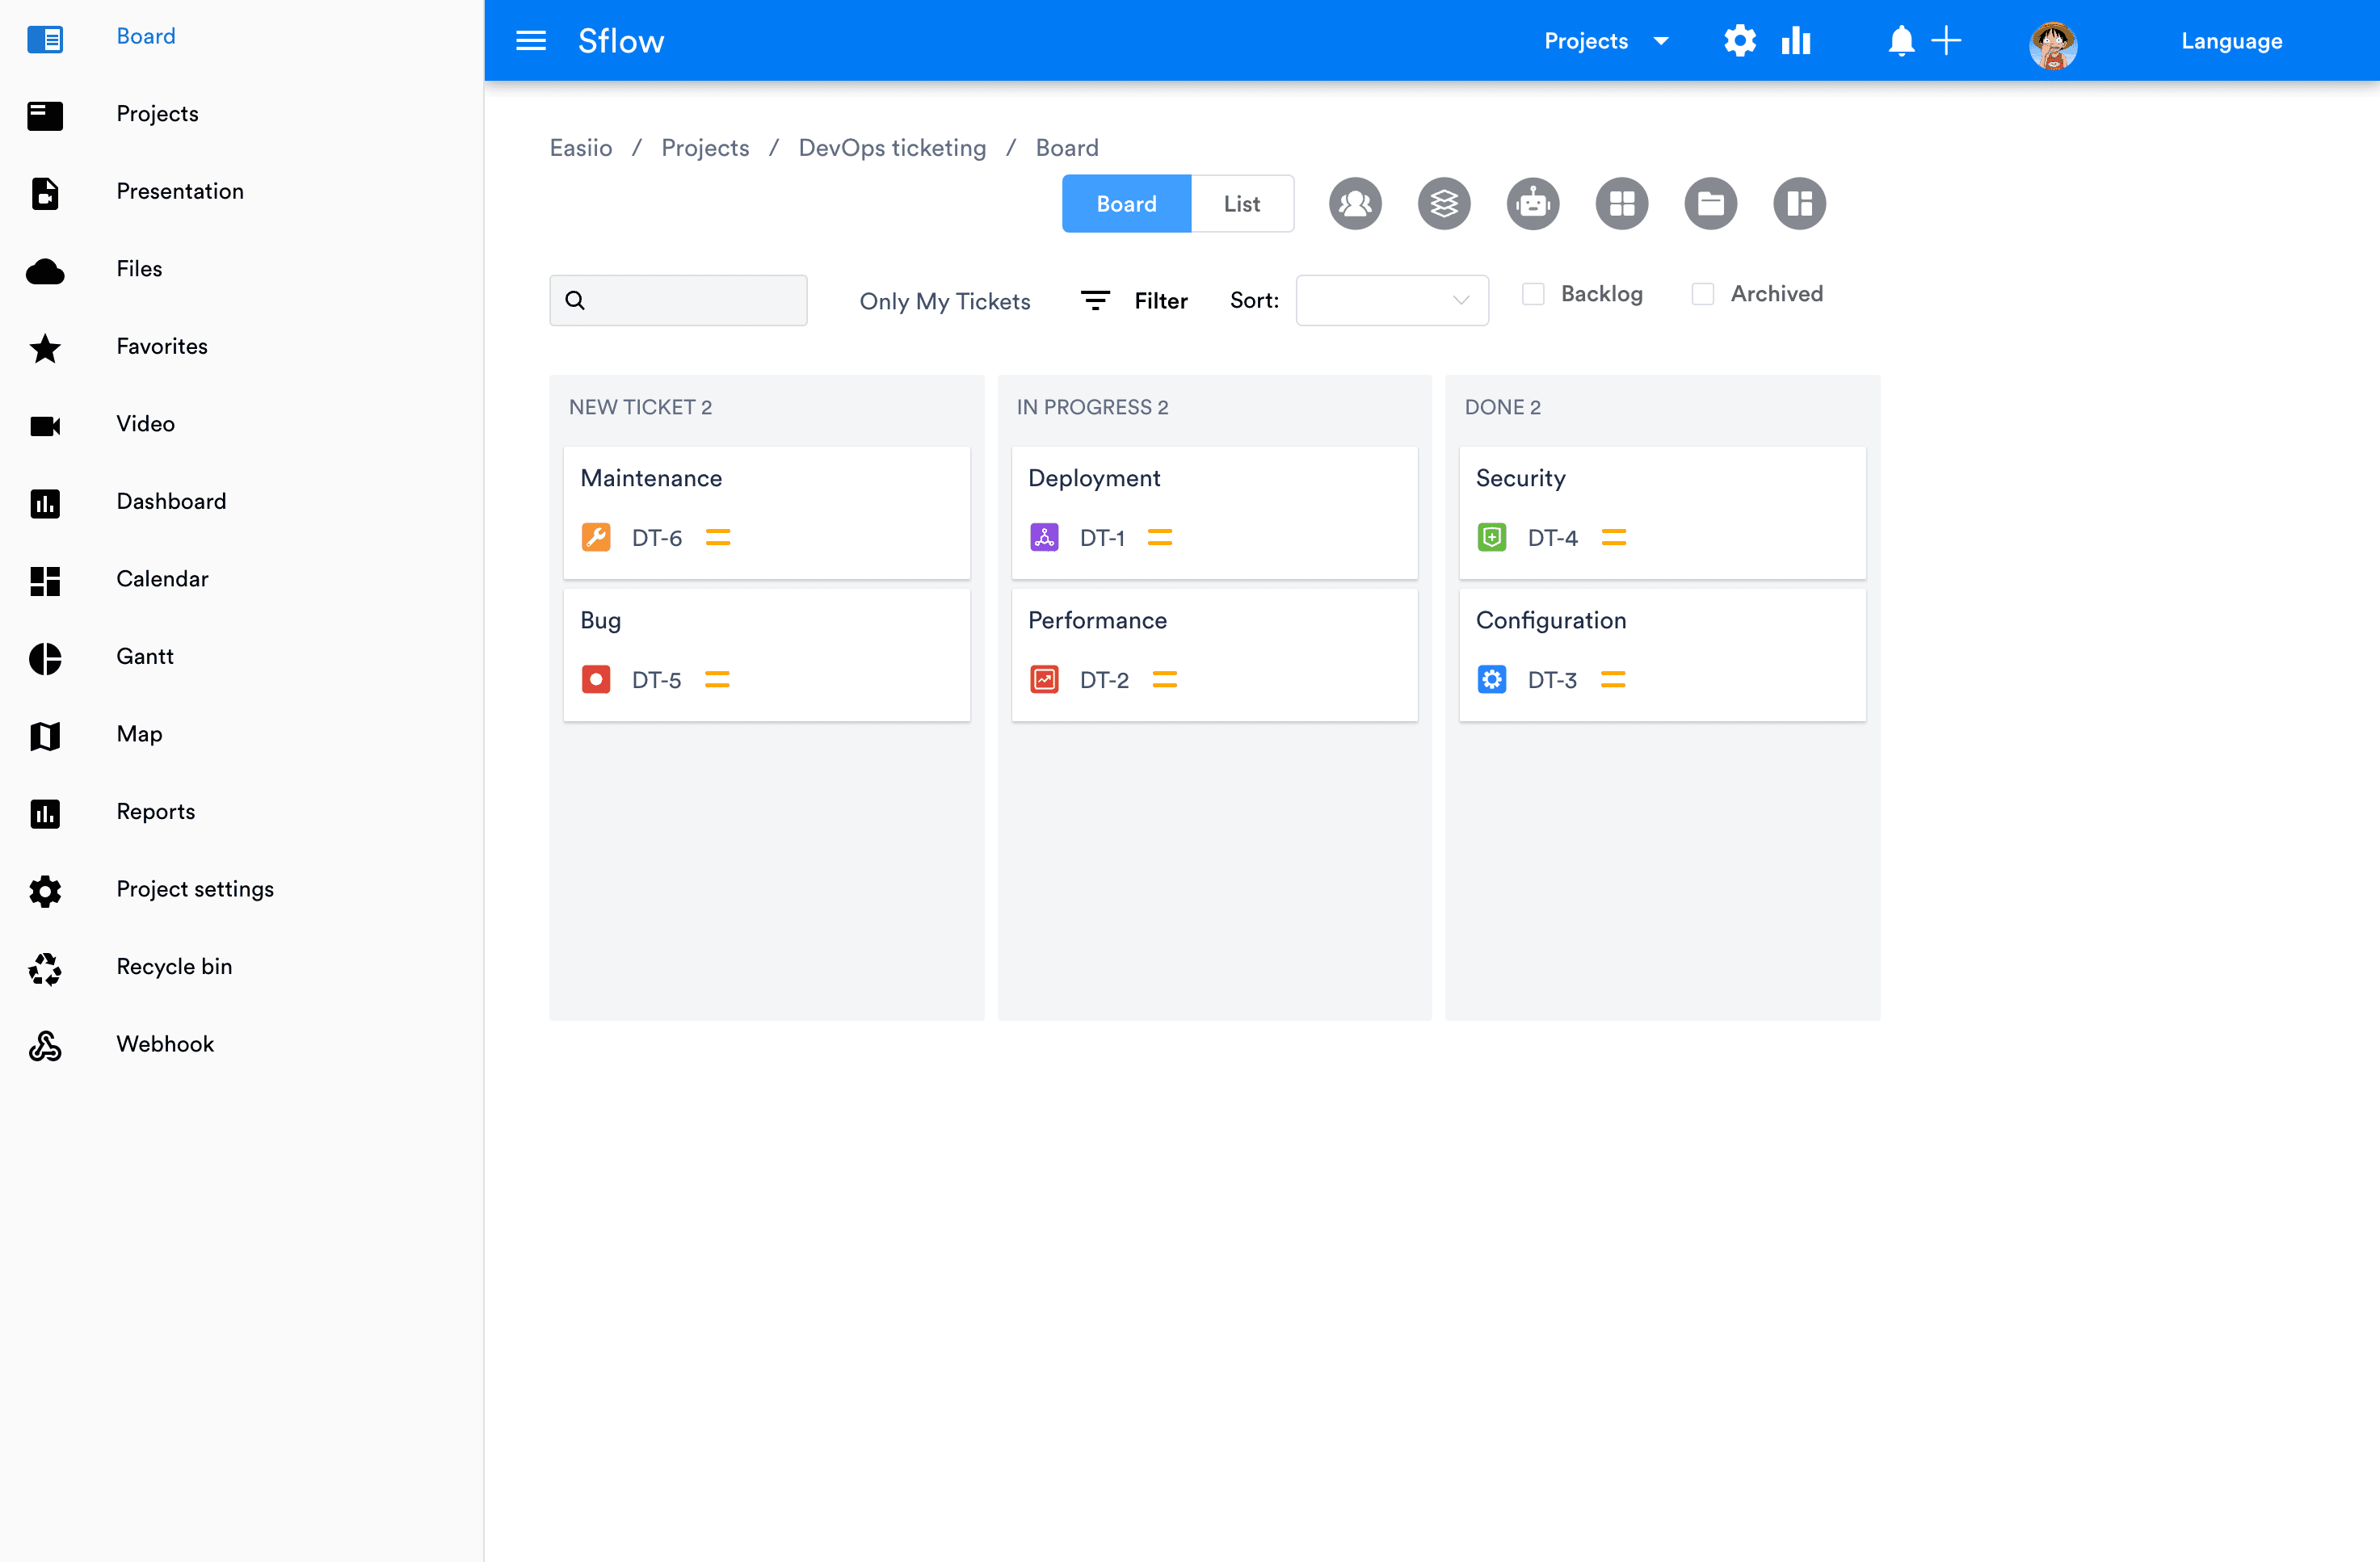Click ticket ID DT-5
The height and width of the screenshot is (1562, 2380).
click(x=656, y=680)
